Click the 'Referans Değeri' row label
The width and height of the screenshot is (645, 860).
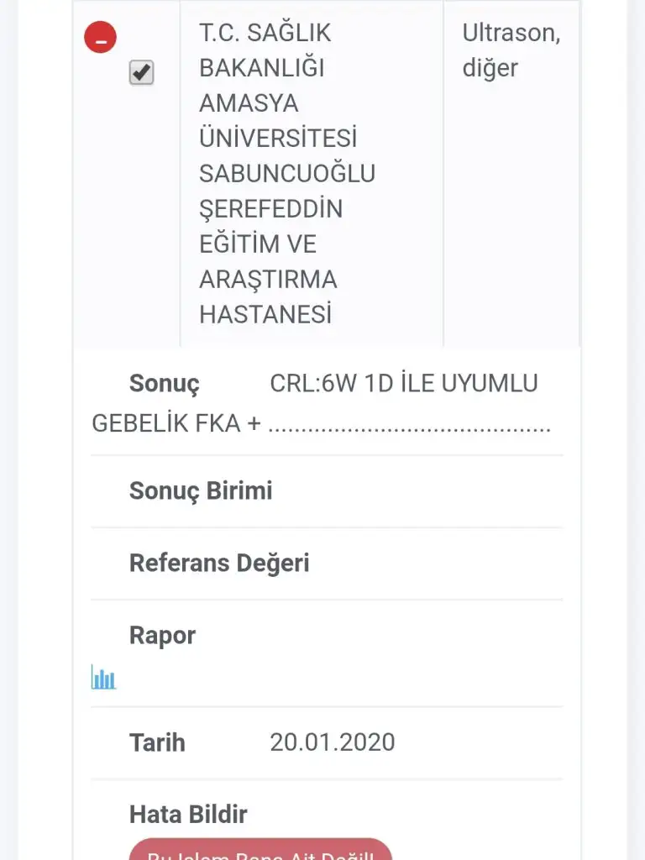[x=219, y=563]
